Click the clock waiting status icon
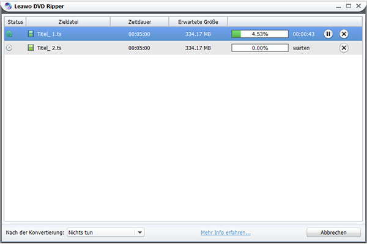The height and width of the screenshot is (244, 367). (9, 48)
